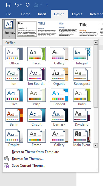Click Browse for Themes...
Image resolution: width=103 pixels, height=186 pixels.
pos(28,159)
